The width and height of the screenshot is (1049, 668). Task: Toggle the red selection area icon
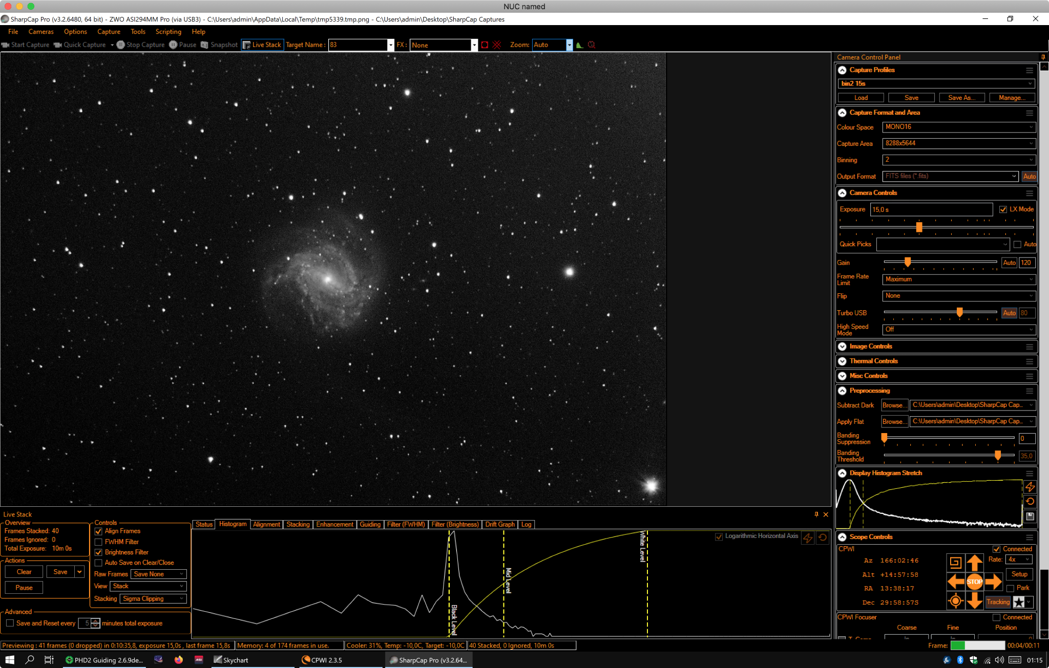pyautogui.click(x=485, y=45)
